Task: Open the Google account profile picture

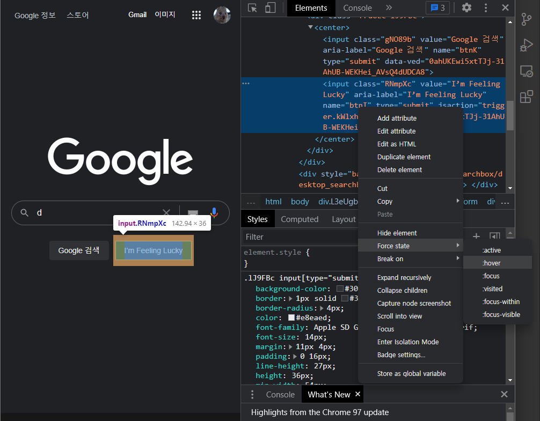Action: [x=222, y=15]
